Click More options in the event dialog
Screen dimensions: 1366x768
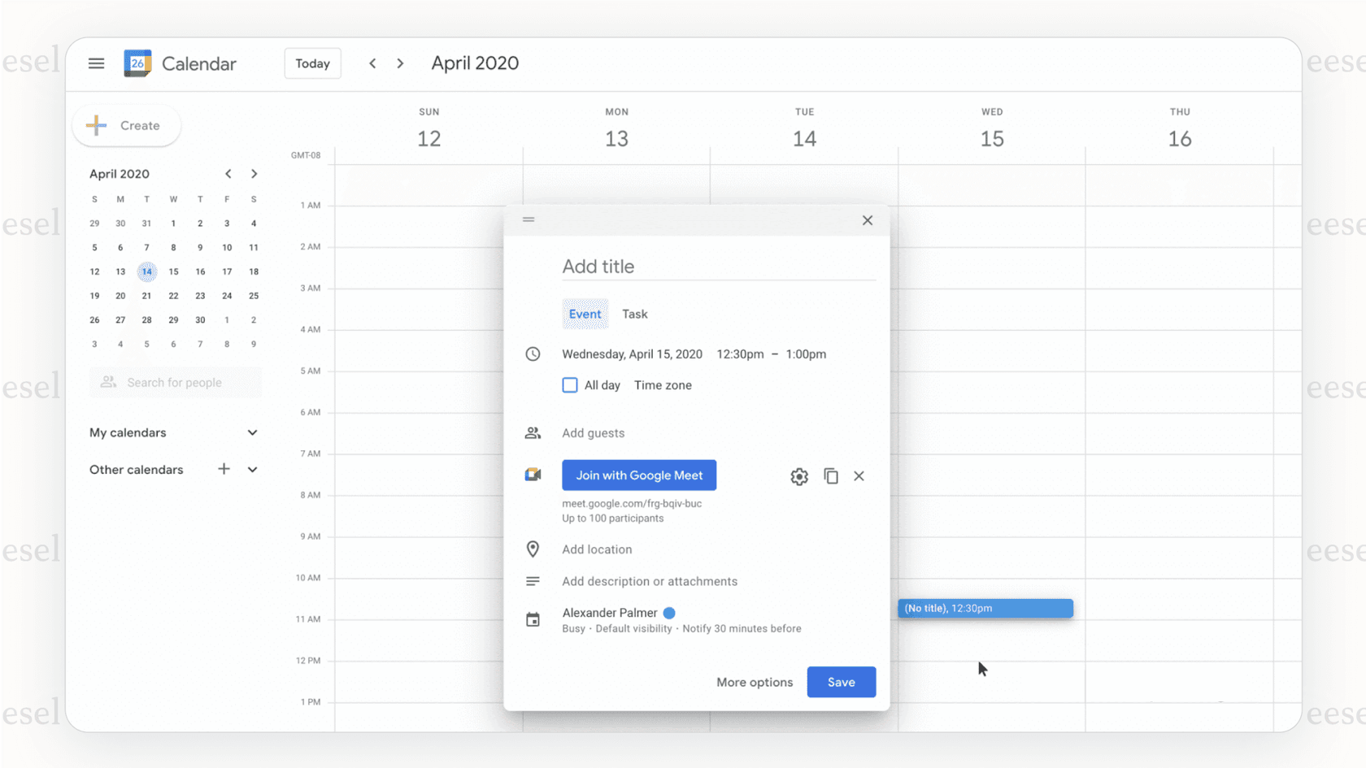point(754,682)
